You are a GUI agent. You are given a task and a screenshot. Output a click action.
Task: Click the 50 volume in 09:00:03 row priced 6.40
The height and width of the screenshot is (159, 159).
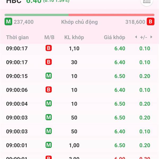(74, 131)
